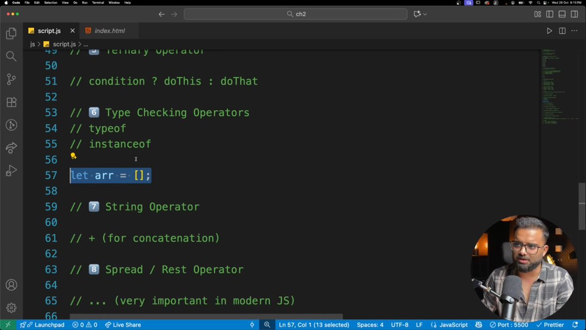Viewport: 586px width, 330px height.
Task: Close the script.js tab
Action: [x=72, y=31]
